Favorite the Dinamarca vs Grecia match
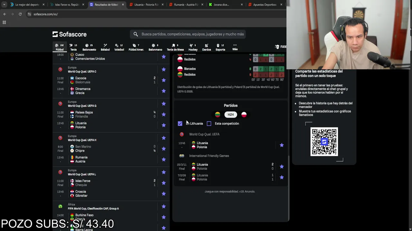 pos(164,91)
